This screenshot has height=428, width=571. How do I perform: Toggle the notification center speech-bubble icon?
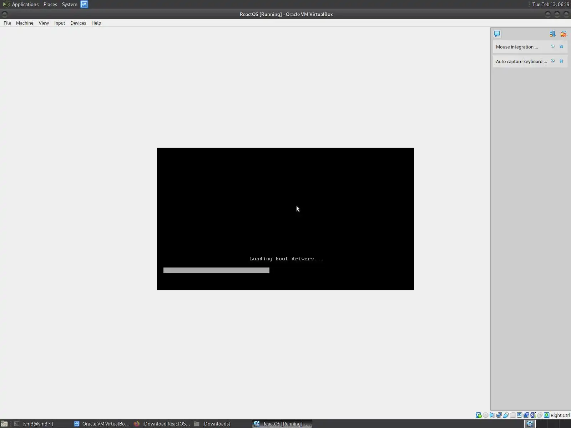(x=497, y=34)
